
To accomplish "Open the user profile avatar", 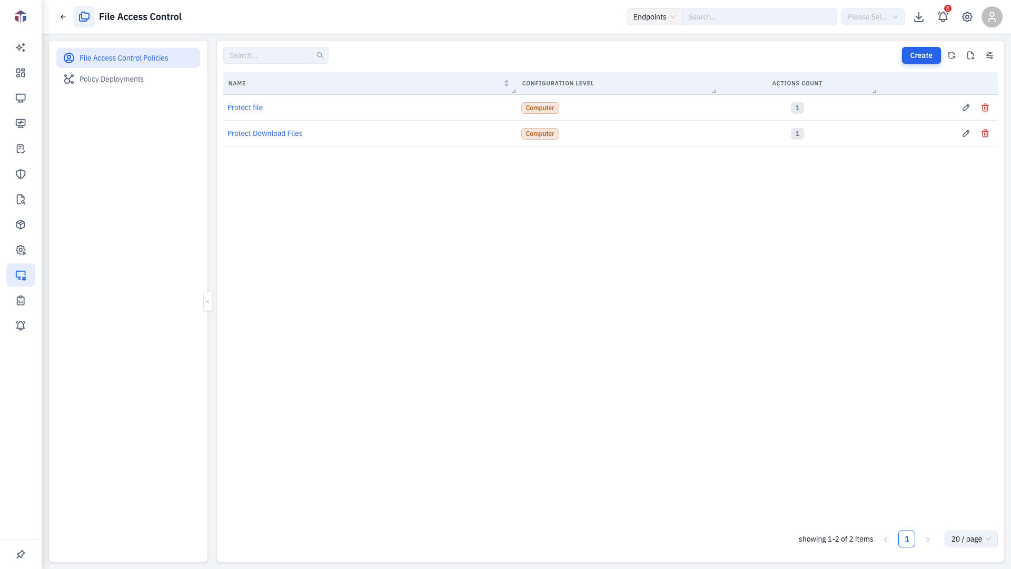I will point(992,17).
